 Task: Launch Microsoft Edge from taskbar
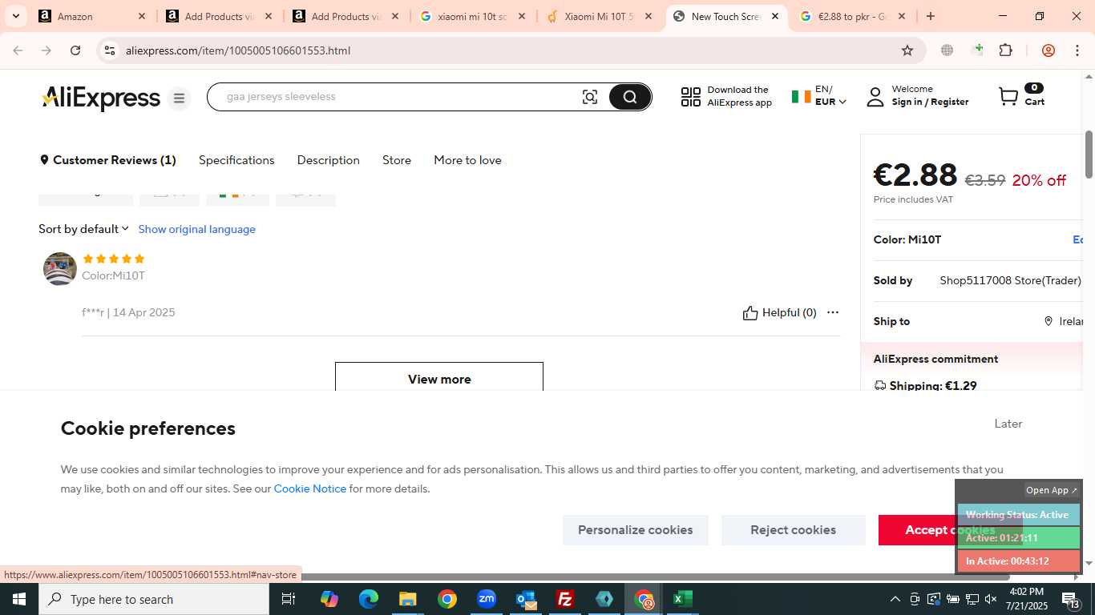[x=368, y=599]
